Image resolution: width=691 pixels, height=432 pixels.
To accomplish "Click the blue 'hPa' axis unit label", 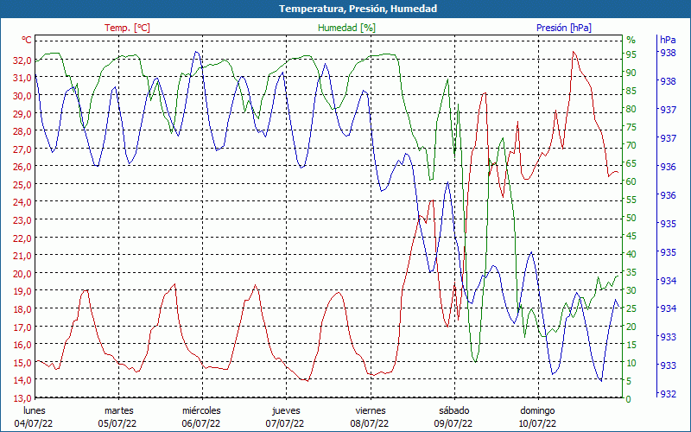I will 668,40.
